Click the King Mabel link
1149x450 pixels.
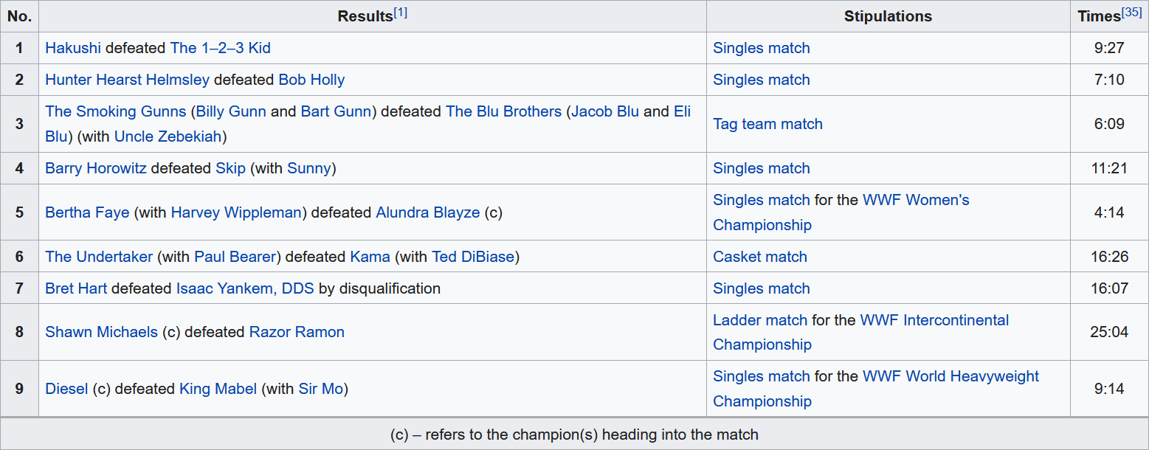[218, 389]
